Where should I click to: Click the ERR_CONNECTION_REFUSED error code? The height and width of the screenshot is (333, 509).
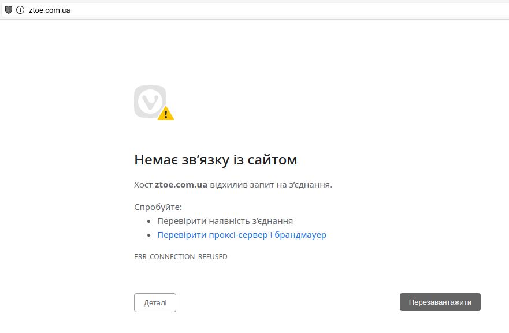click(x=180, y=256)
